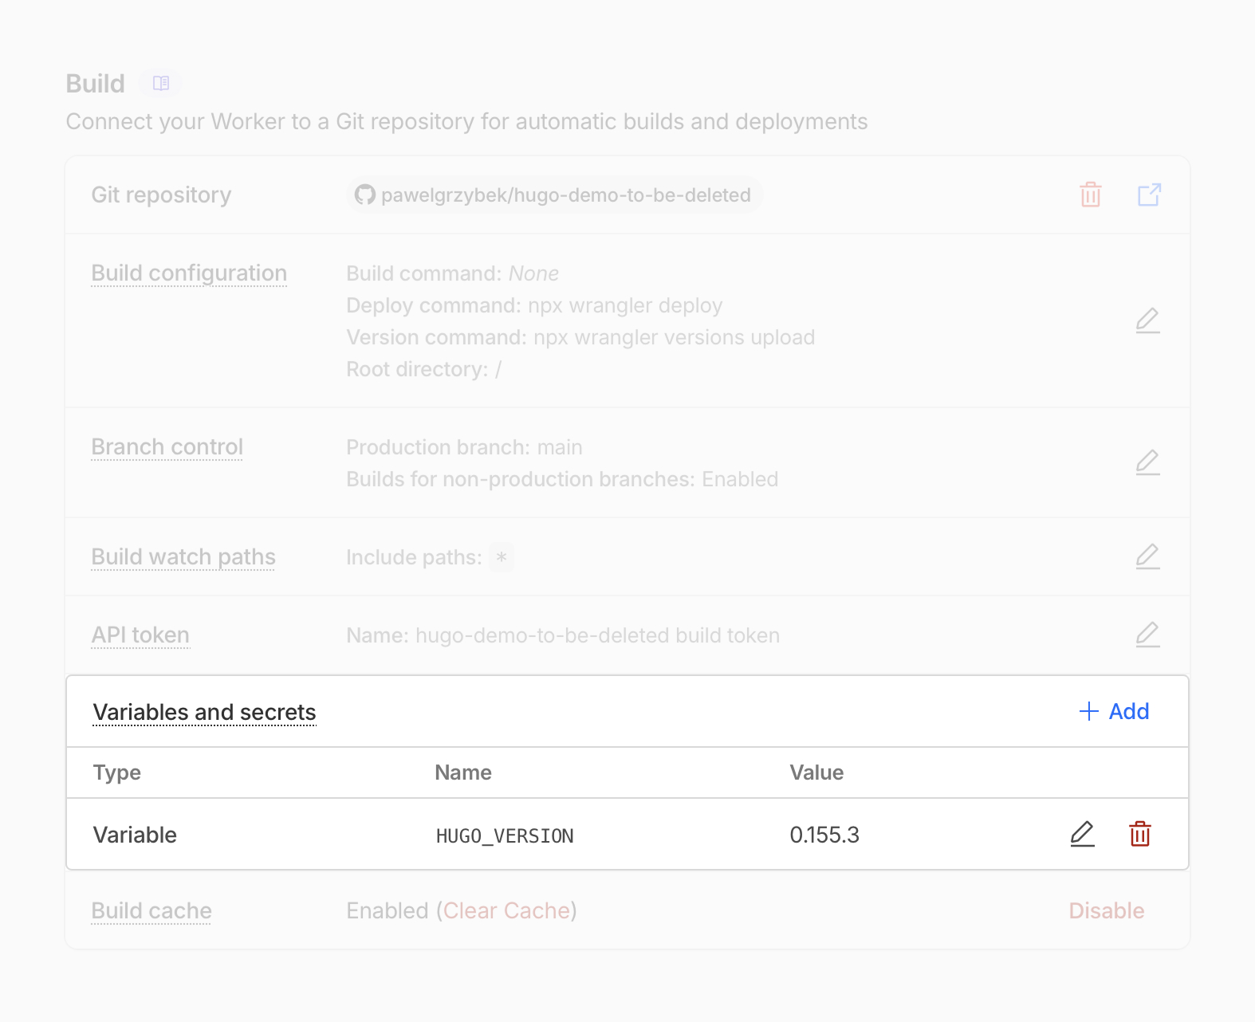
Task: Delete the HUGO_VERSION variable using the trash icon
Action: [x=1139, y=835]
